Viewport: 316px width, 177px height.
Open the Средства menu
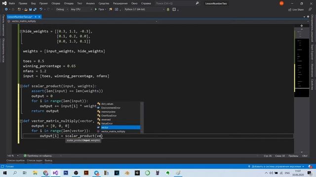[104, 3]
